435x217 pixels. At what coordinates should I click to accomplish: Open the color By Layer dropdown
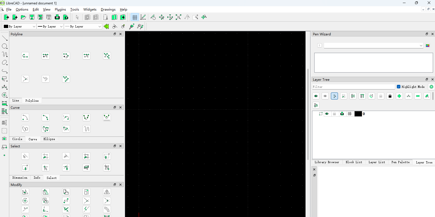19,26
